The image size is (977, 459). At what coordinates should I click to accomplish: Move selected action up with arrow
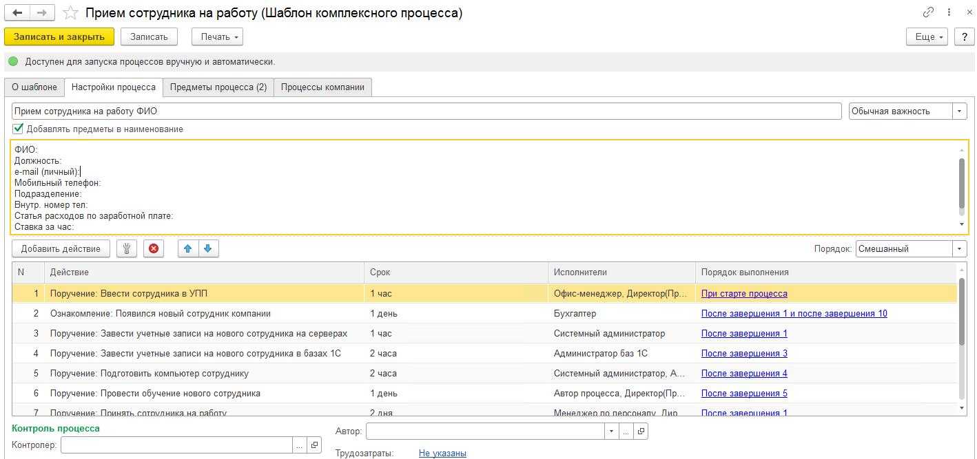[x=188, y=249]
